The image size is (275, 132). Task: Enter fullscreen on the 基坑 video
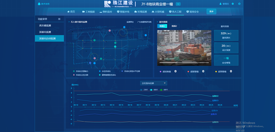coord(201,59)
